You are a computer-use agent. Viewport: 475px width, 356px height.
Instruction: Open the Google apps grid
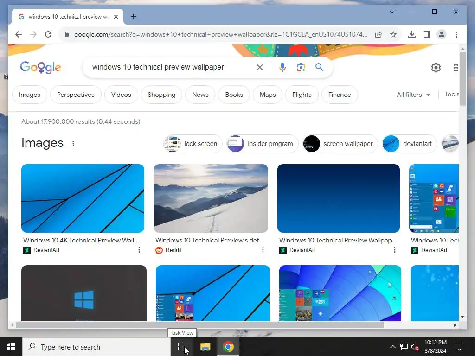coord(456,68)
